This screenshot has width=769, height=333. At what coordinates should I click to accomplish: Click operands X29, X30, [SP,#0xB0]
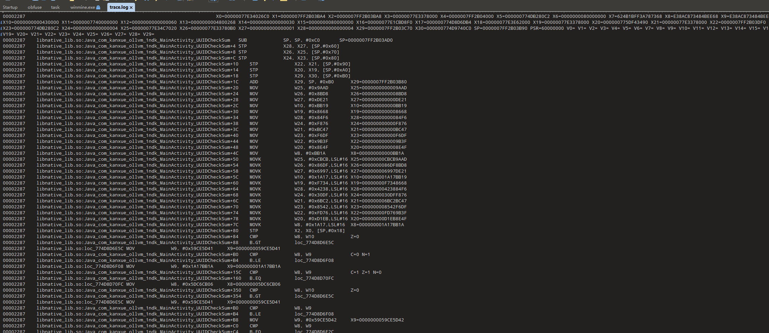click(x=323, y=76)
